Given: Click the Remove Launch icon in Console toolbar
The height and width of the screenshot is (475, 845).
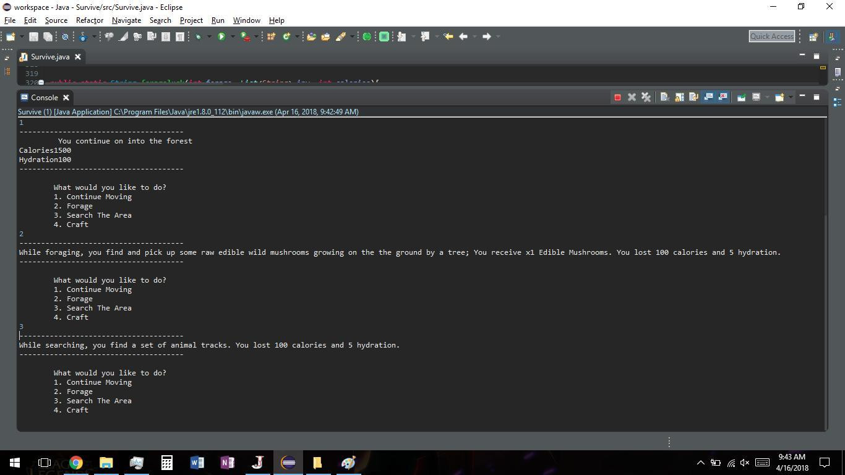Looking at the screenshot, I should coord(632,97).
